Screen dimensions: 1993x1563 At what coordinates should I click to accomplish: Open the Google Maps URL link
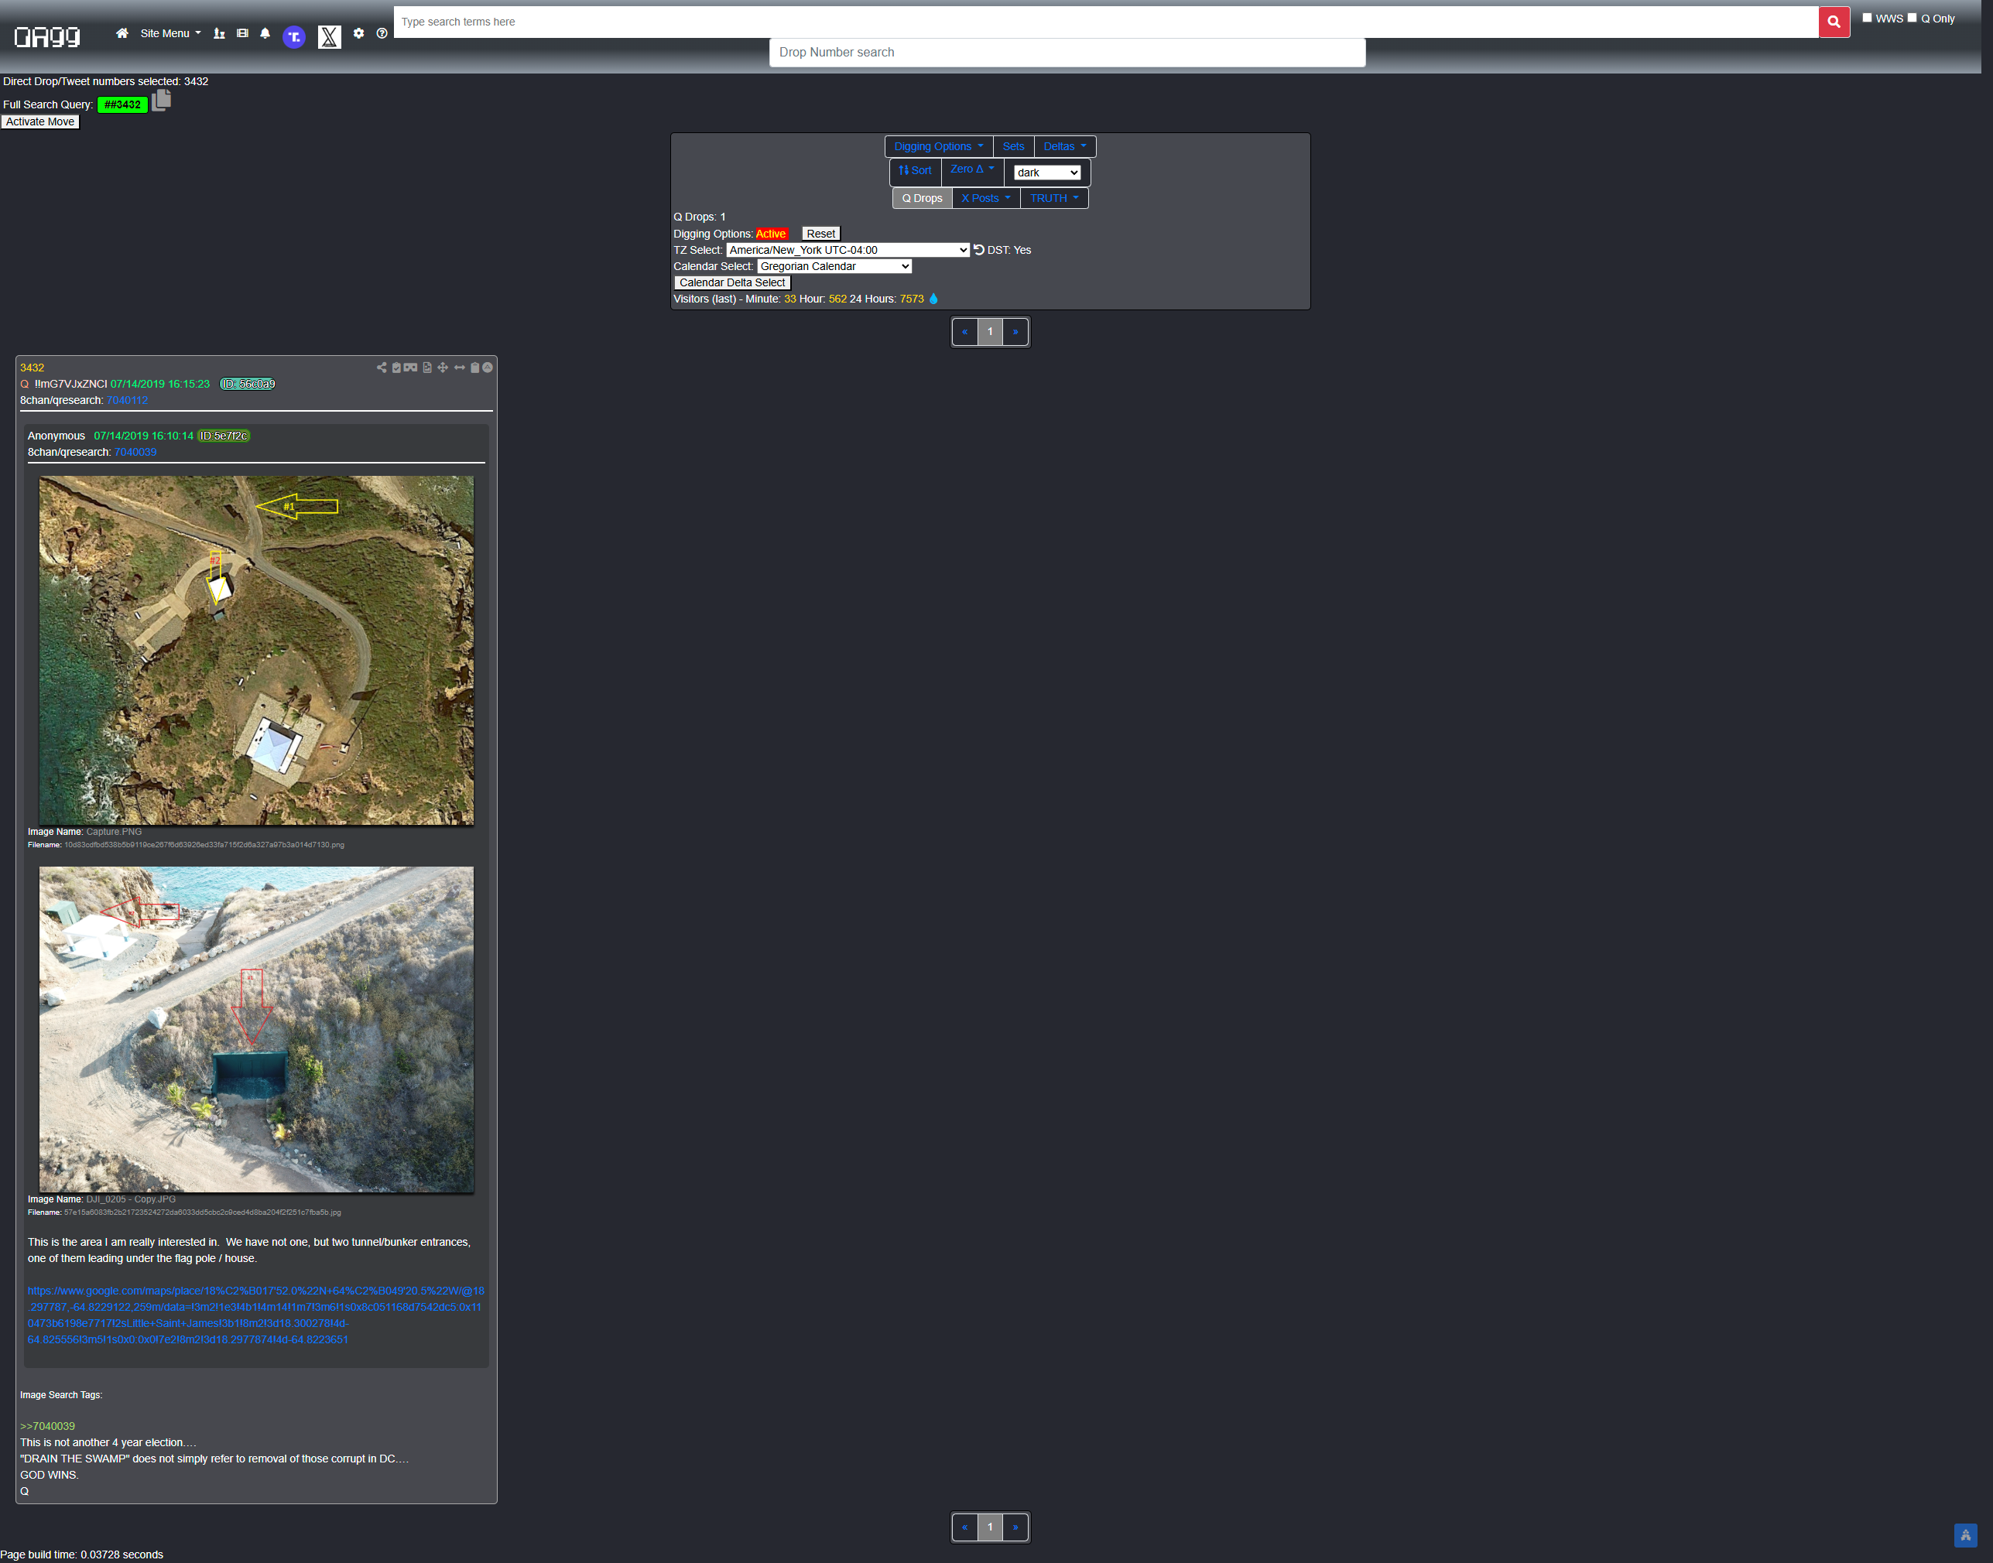click(255, 1315)
